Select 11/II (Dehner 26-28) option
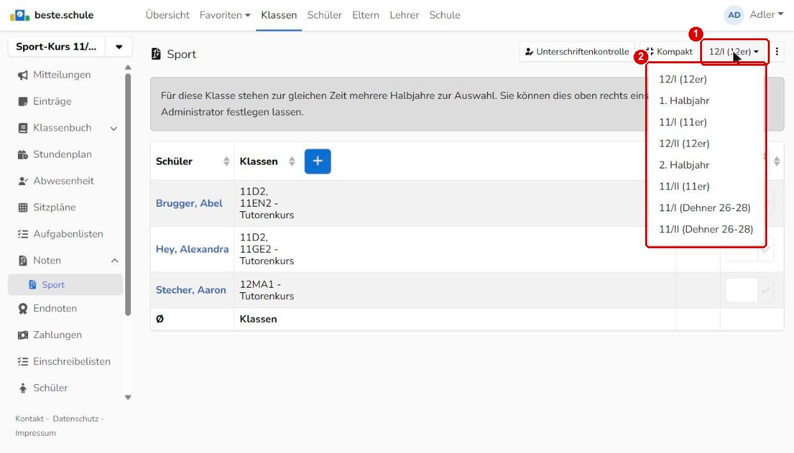Screen dimensions: 794x453 (x=706, y=229)
